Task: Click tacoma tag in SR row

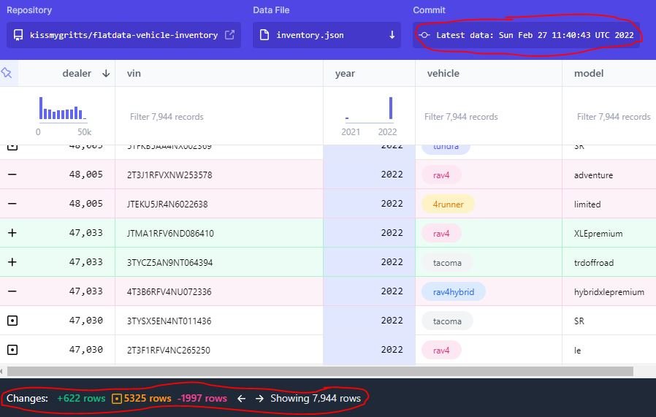Action: [x=447, y=321]
